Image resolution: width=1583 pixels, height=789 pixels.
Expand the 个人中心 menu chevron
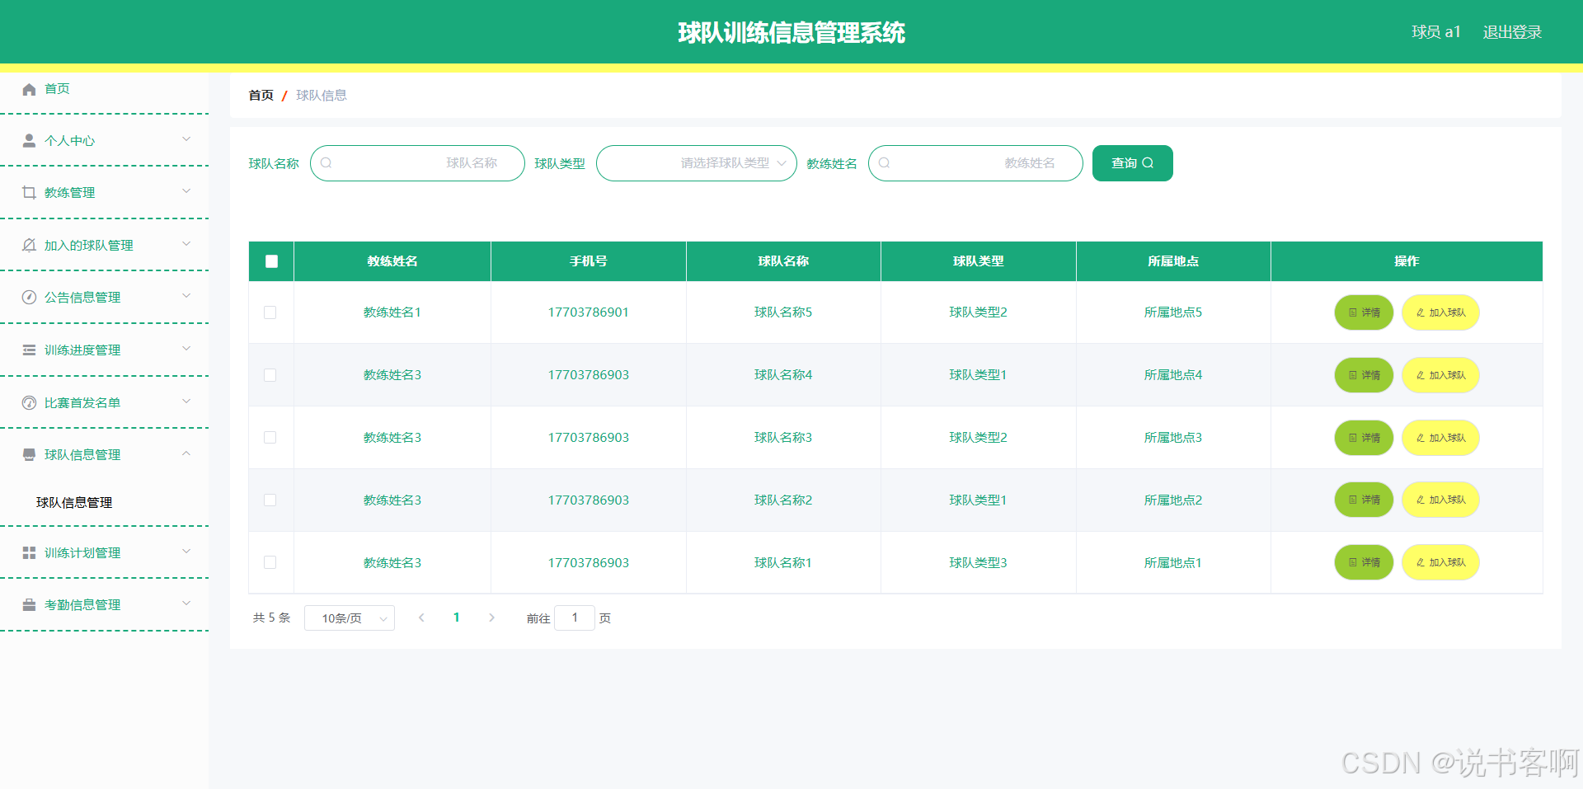(x=186, y=139)
